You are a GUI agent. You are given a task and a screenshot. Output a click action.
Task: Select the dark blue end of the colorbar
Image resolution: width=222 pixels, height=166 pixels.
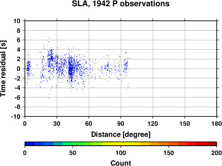[30, 144]
